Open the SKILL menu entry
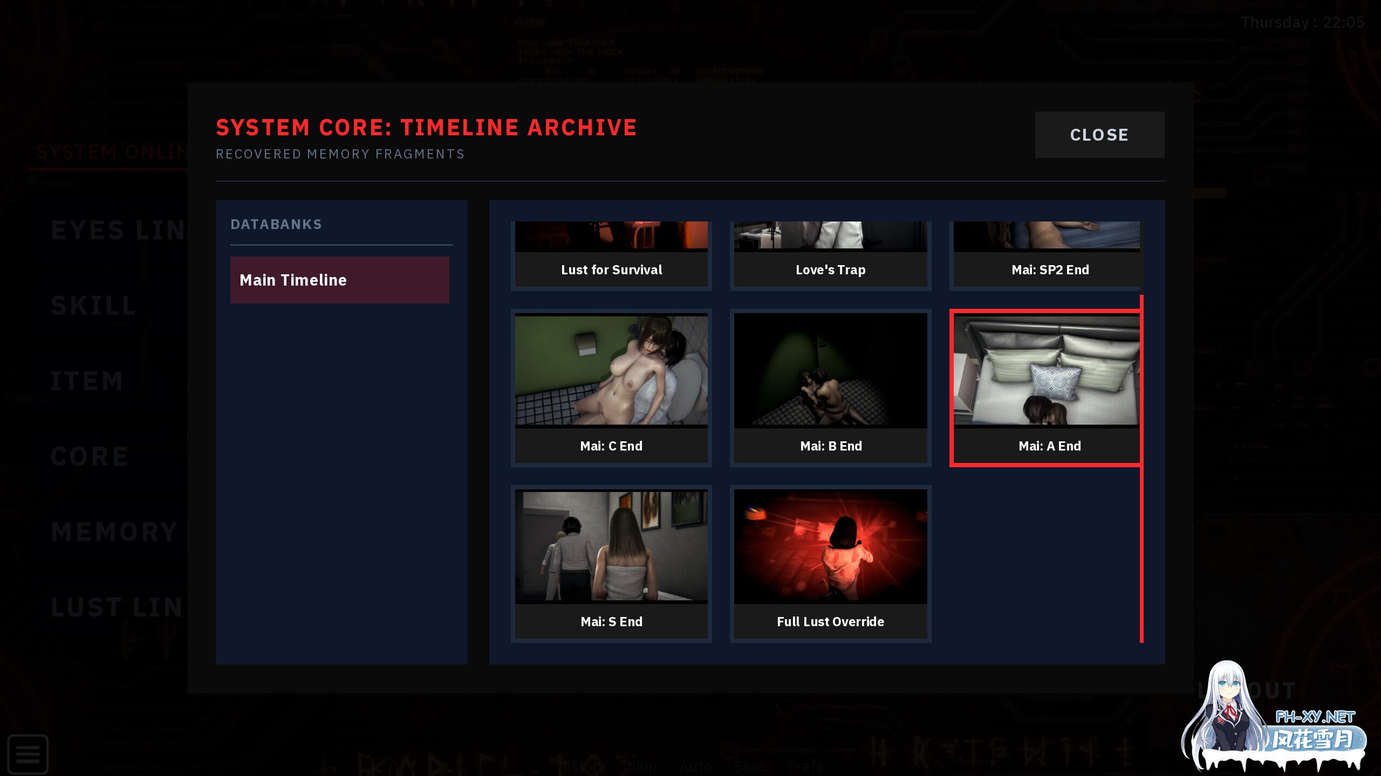Image resolution: width=1381 pixels, height=776 pixels. (93, 306)
